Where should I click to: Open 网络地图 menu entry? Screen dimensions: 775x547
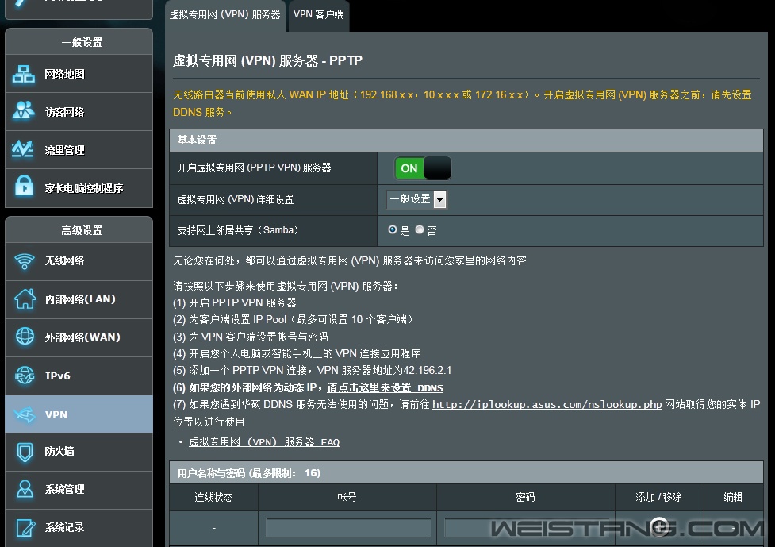tap(65, 74)
